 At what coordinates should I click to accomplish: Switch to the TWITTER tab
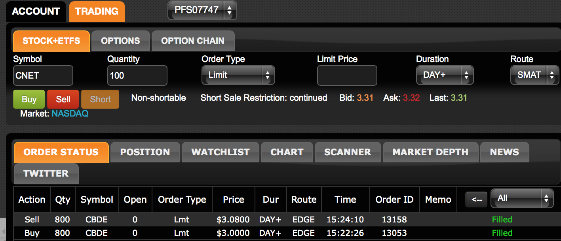(x=46, y=173)
